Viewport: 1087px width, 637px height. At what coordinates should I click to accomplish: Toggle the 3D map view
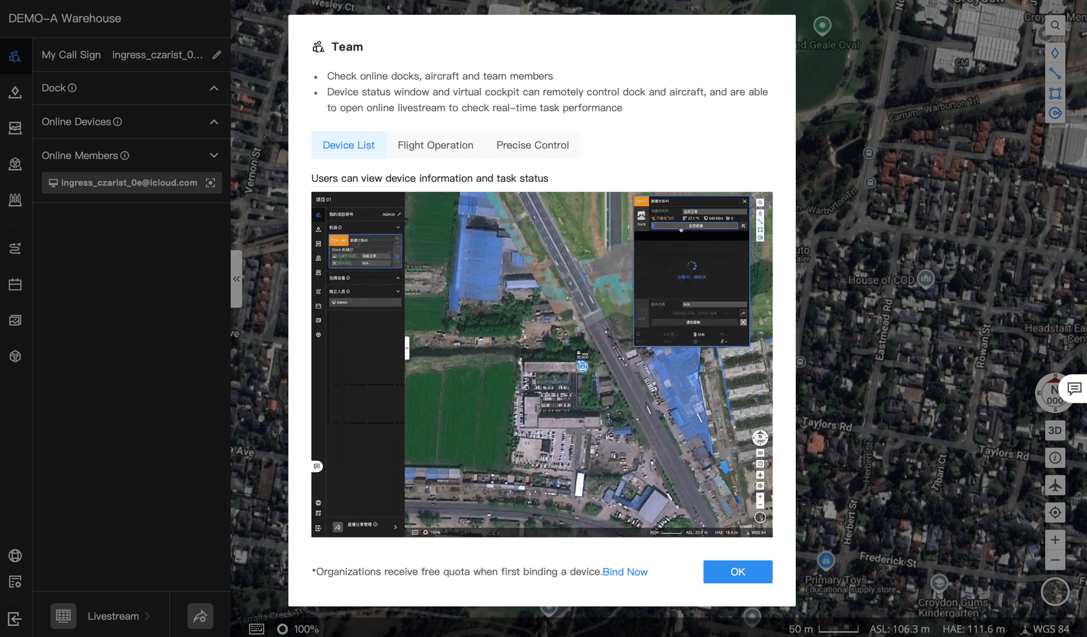[x=1055, y=430]
